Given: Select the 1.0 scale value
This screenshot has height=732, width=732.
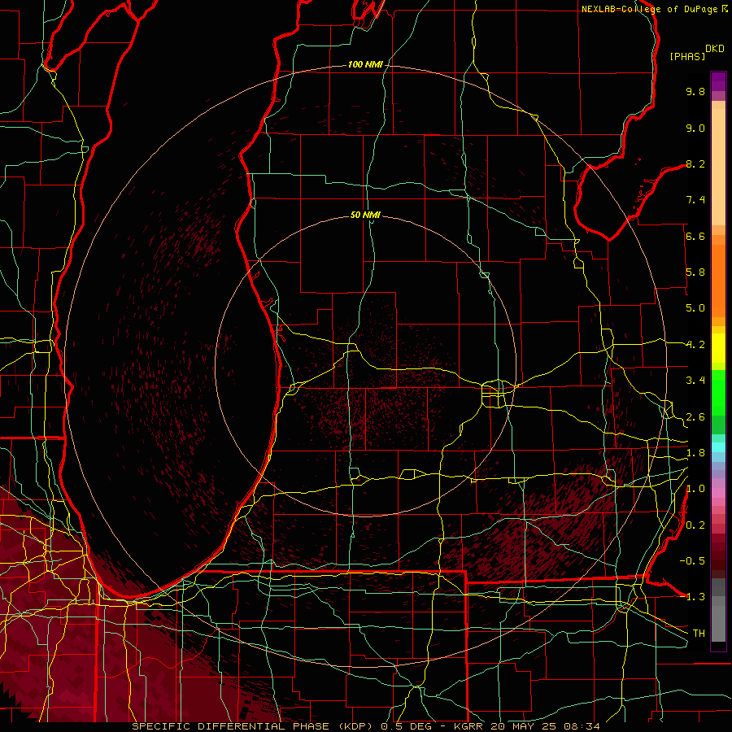Looking at the screenshot, I should pos(695,489).
